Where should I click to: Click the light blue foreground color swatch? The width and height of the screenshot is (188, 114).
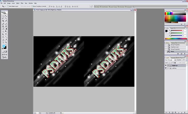(3, 46)
